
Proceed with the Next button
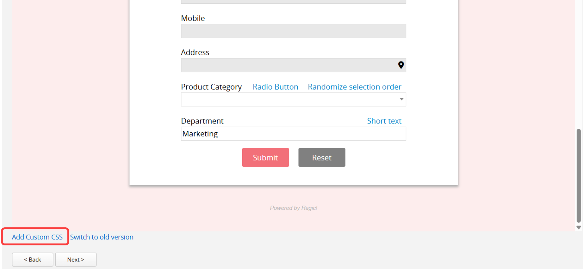(76, 260)
